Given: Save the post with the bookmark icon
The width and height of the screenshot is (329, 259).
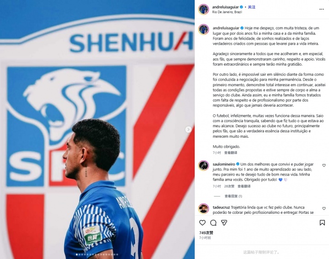Looking at the screenshot, I should 322,223.
